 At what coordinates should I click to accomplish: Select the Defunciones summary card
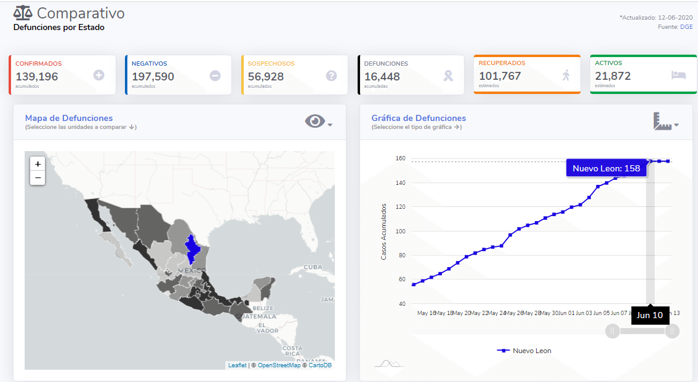[x=411, y=75]
